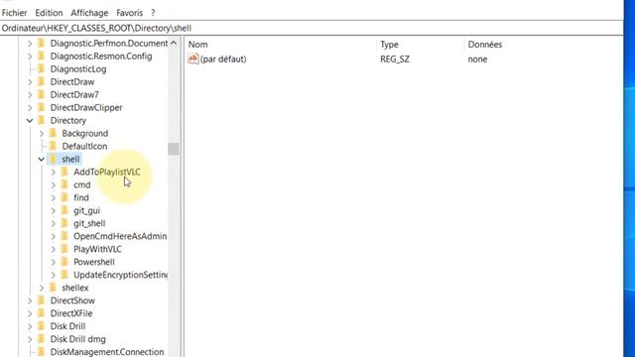This screenshot has width=635, height=357.
Task: Select the DirectDraw7 key
Action: click(74, 95)
